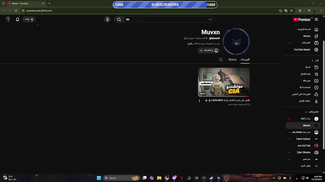Open OBS Studio from the taskbar
The height and width of the screenshot is (182, 325).
tap(226, 178)
